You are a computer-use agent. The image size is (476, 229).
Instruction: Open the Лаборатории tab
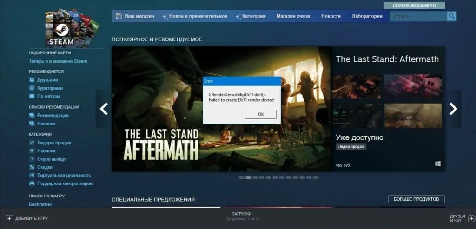[367, 16]
